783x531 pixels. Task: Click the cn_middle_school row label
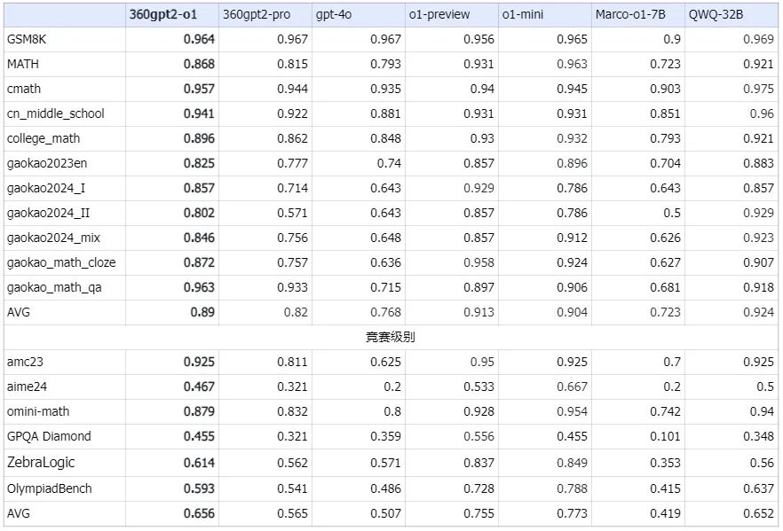pos(50,114)
